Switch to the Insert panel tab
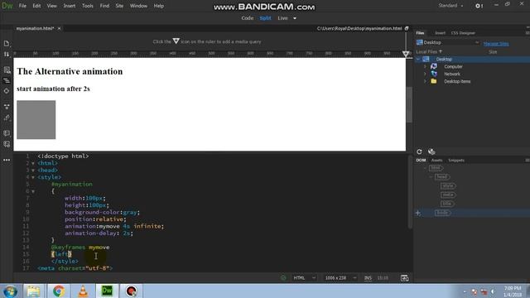This screenshot has width=530, height=298. [x=440, y=33]
